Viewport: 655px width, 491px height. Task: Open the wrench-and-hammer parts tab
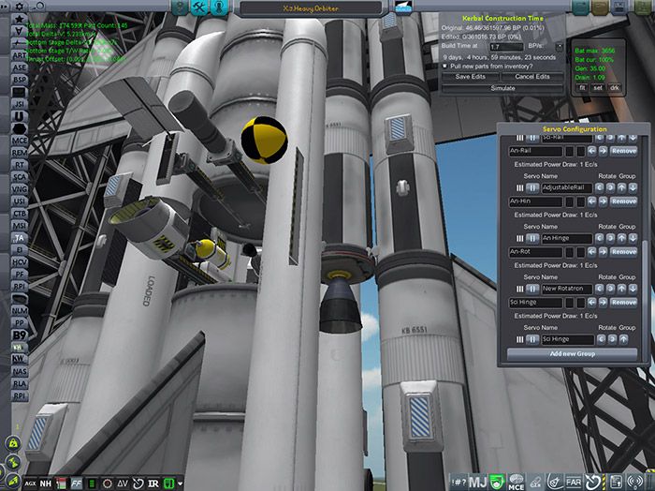pos(199,7)
